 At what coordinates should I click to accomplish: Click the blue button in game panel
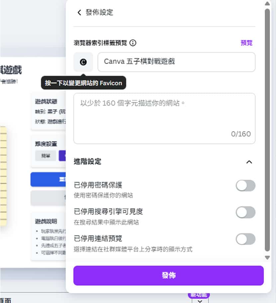coord(48,180)
